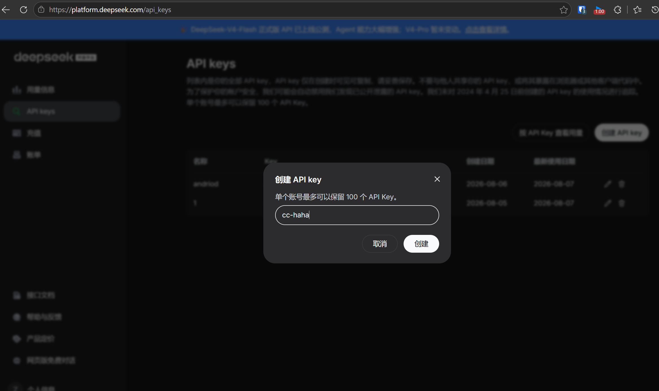Screen dimensions: 659x391
Task: Close the 创建 API key dialog with the X
Action: [x=437, y=179]
